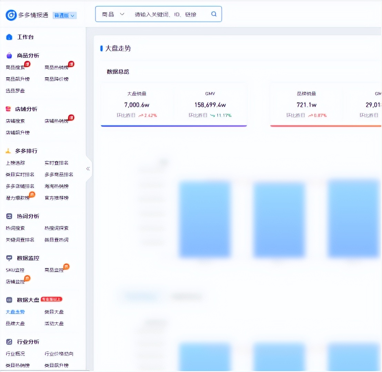The width and height of the screenshot is (382, 372).
Task: Click the 店铺分析 section icon
Action: click(x=9, y=109)
